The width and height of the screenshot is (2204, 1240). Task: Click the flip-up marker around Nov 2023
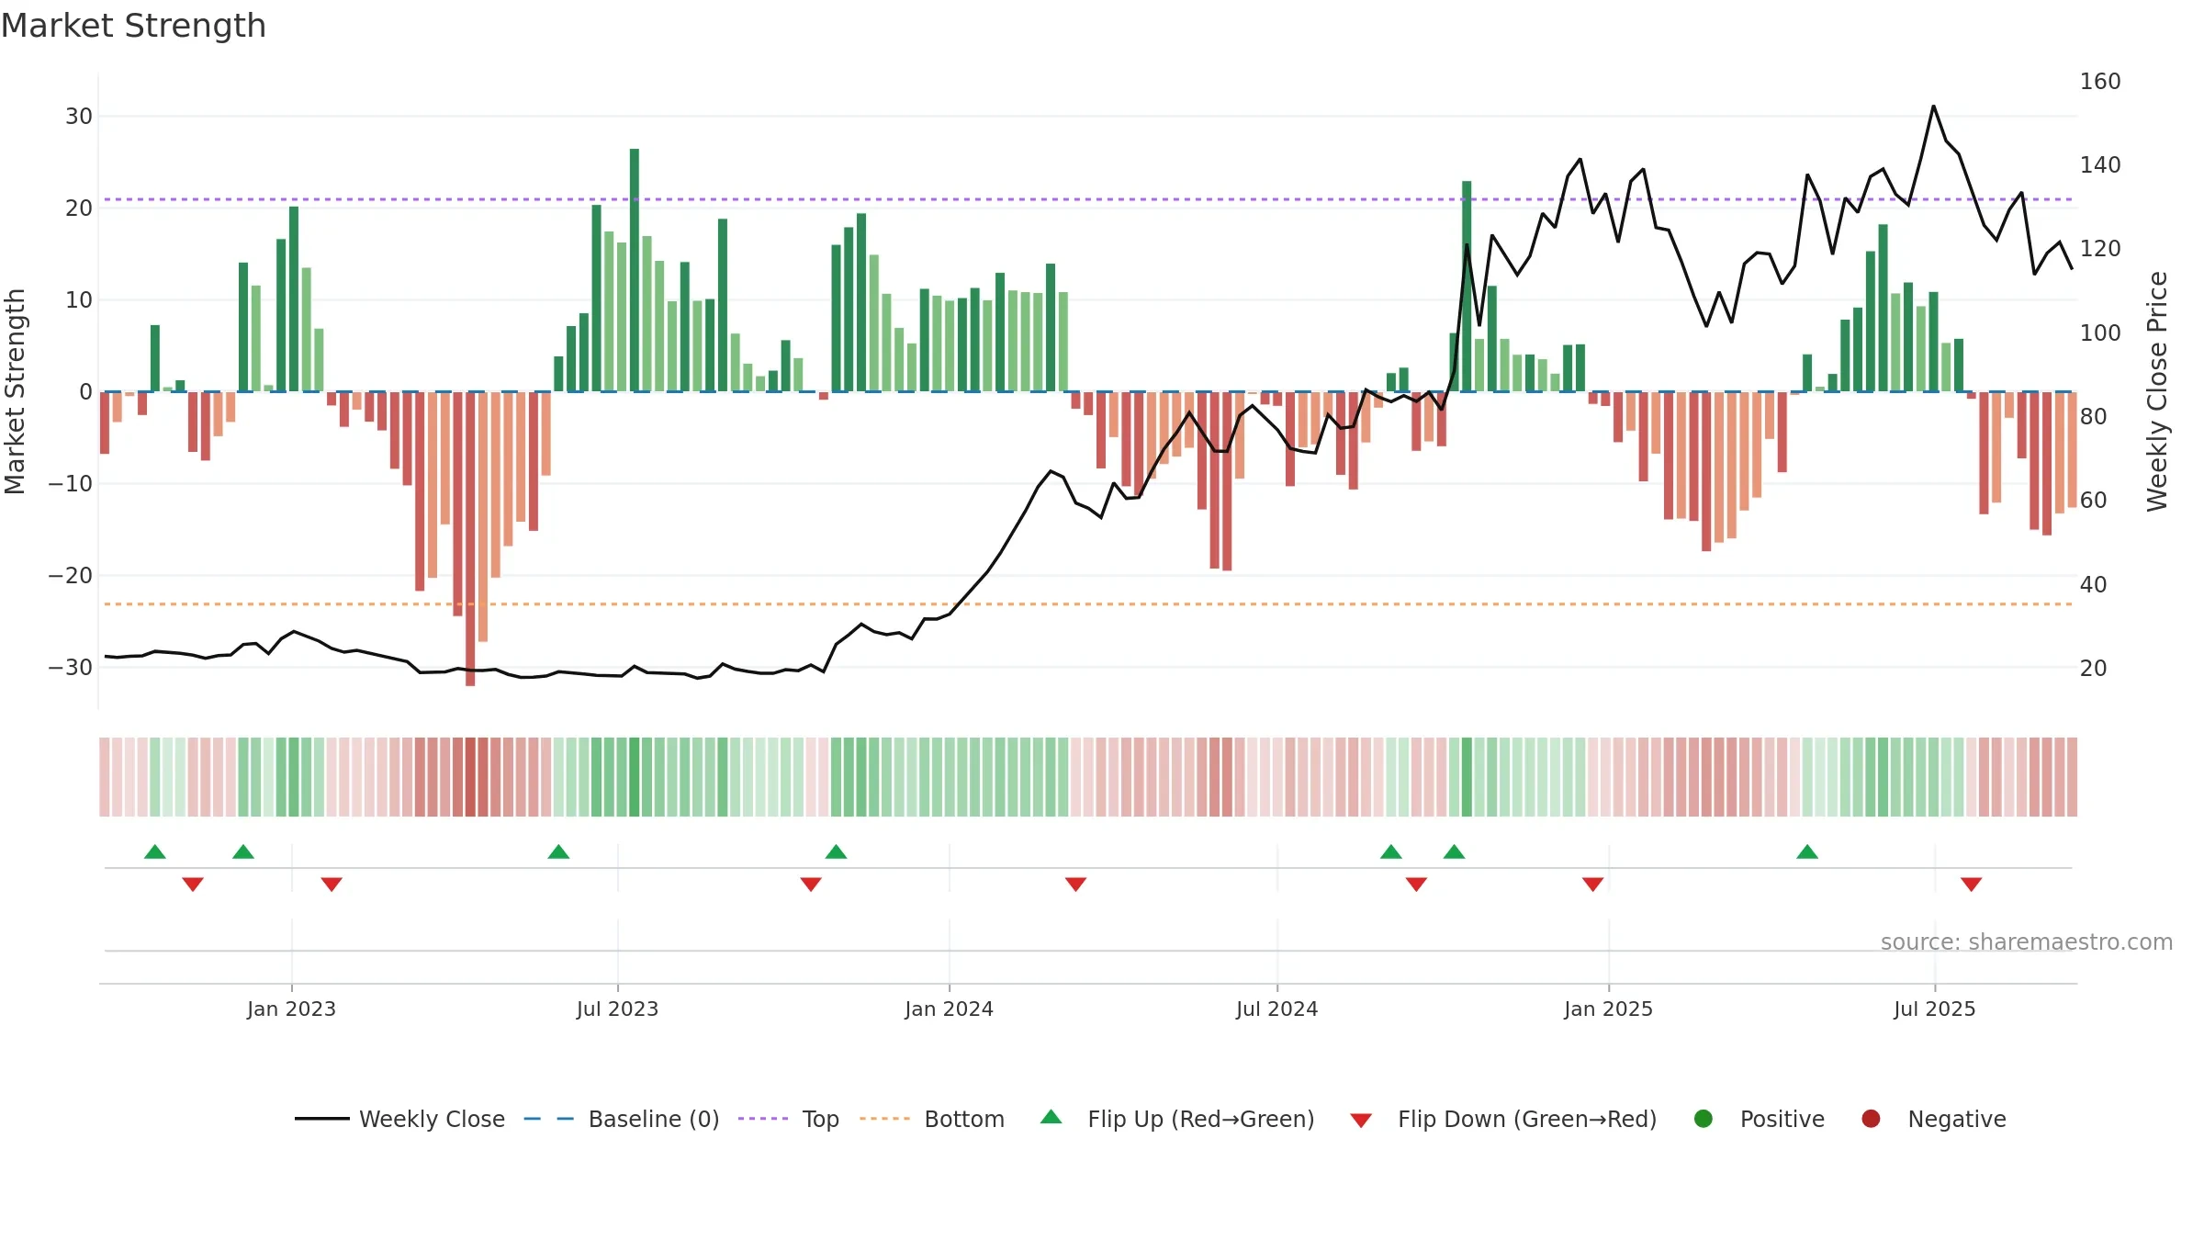click(x=836, y=851)
